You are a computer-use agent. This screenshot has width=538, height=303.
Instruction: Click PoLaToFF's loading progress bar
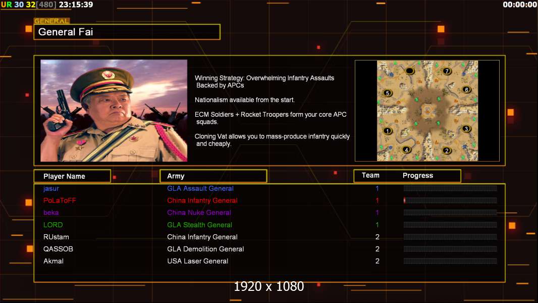[x=450, y=200]
